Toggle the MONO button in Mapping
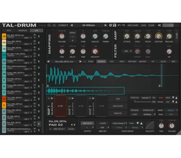 coord(72,33)
